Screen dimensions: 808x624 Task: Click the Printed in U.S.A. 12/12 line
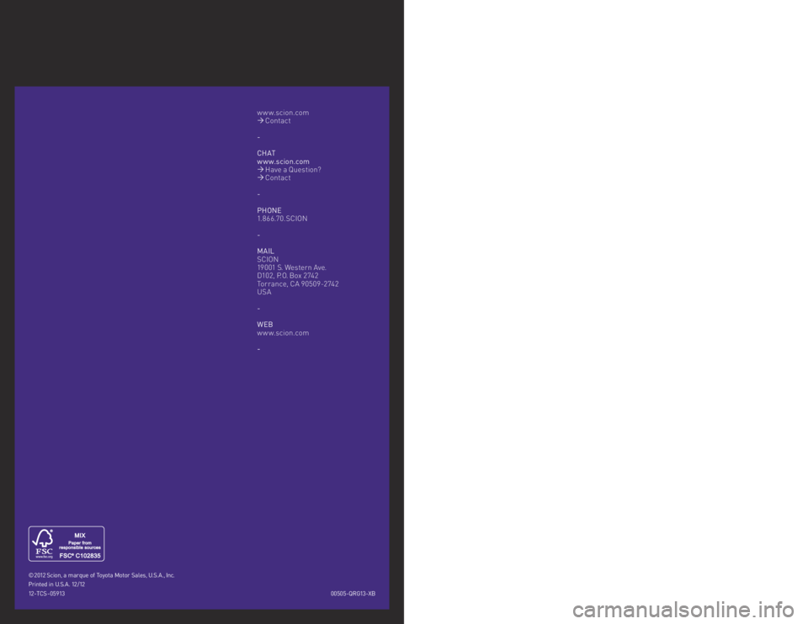click(56, 584)
